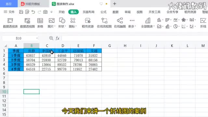
Task: Select the cell containing 79013
Action: pyautogui.click(x=78, y=60)
